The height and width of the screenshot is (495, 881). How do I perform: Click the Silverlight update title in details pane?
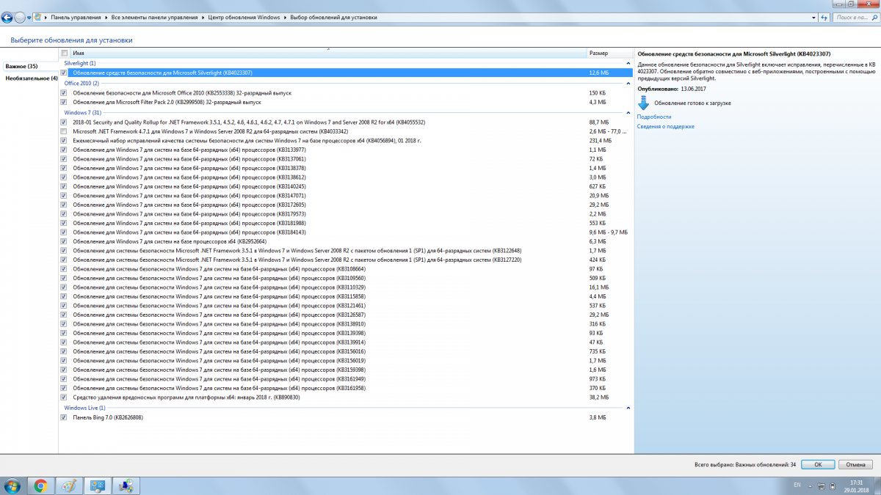tap(734, 54)
